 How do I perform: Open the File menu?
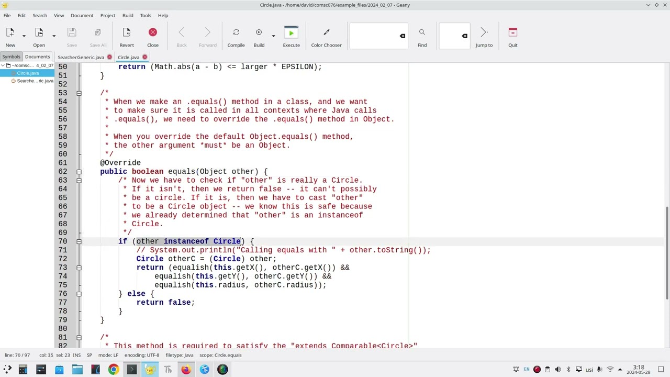[x=7, y=15]
